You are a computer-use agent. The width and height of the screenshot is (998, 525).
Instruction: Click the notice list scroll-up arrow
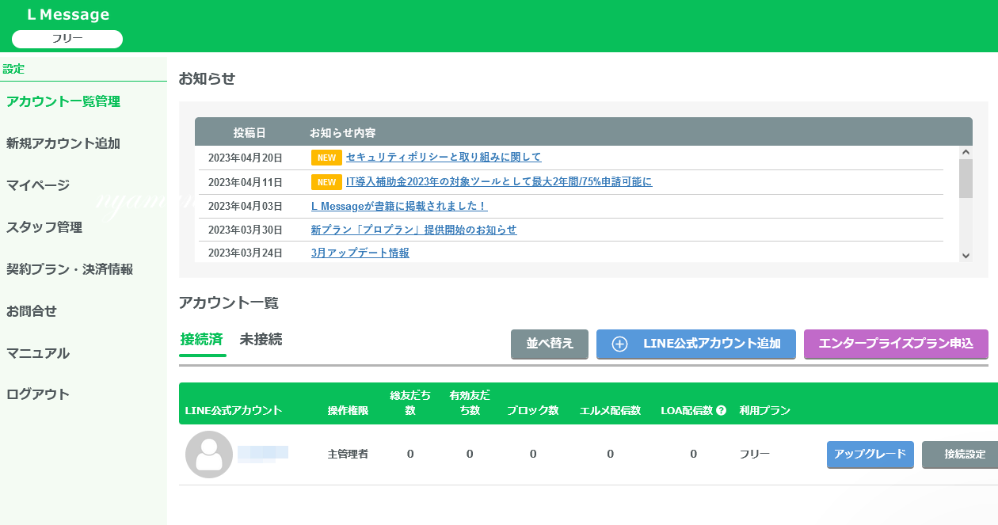(x=966, y=152)
